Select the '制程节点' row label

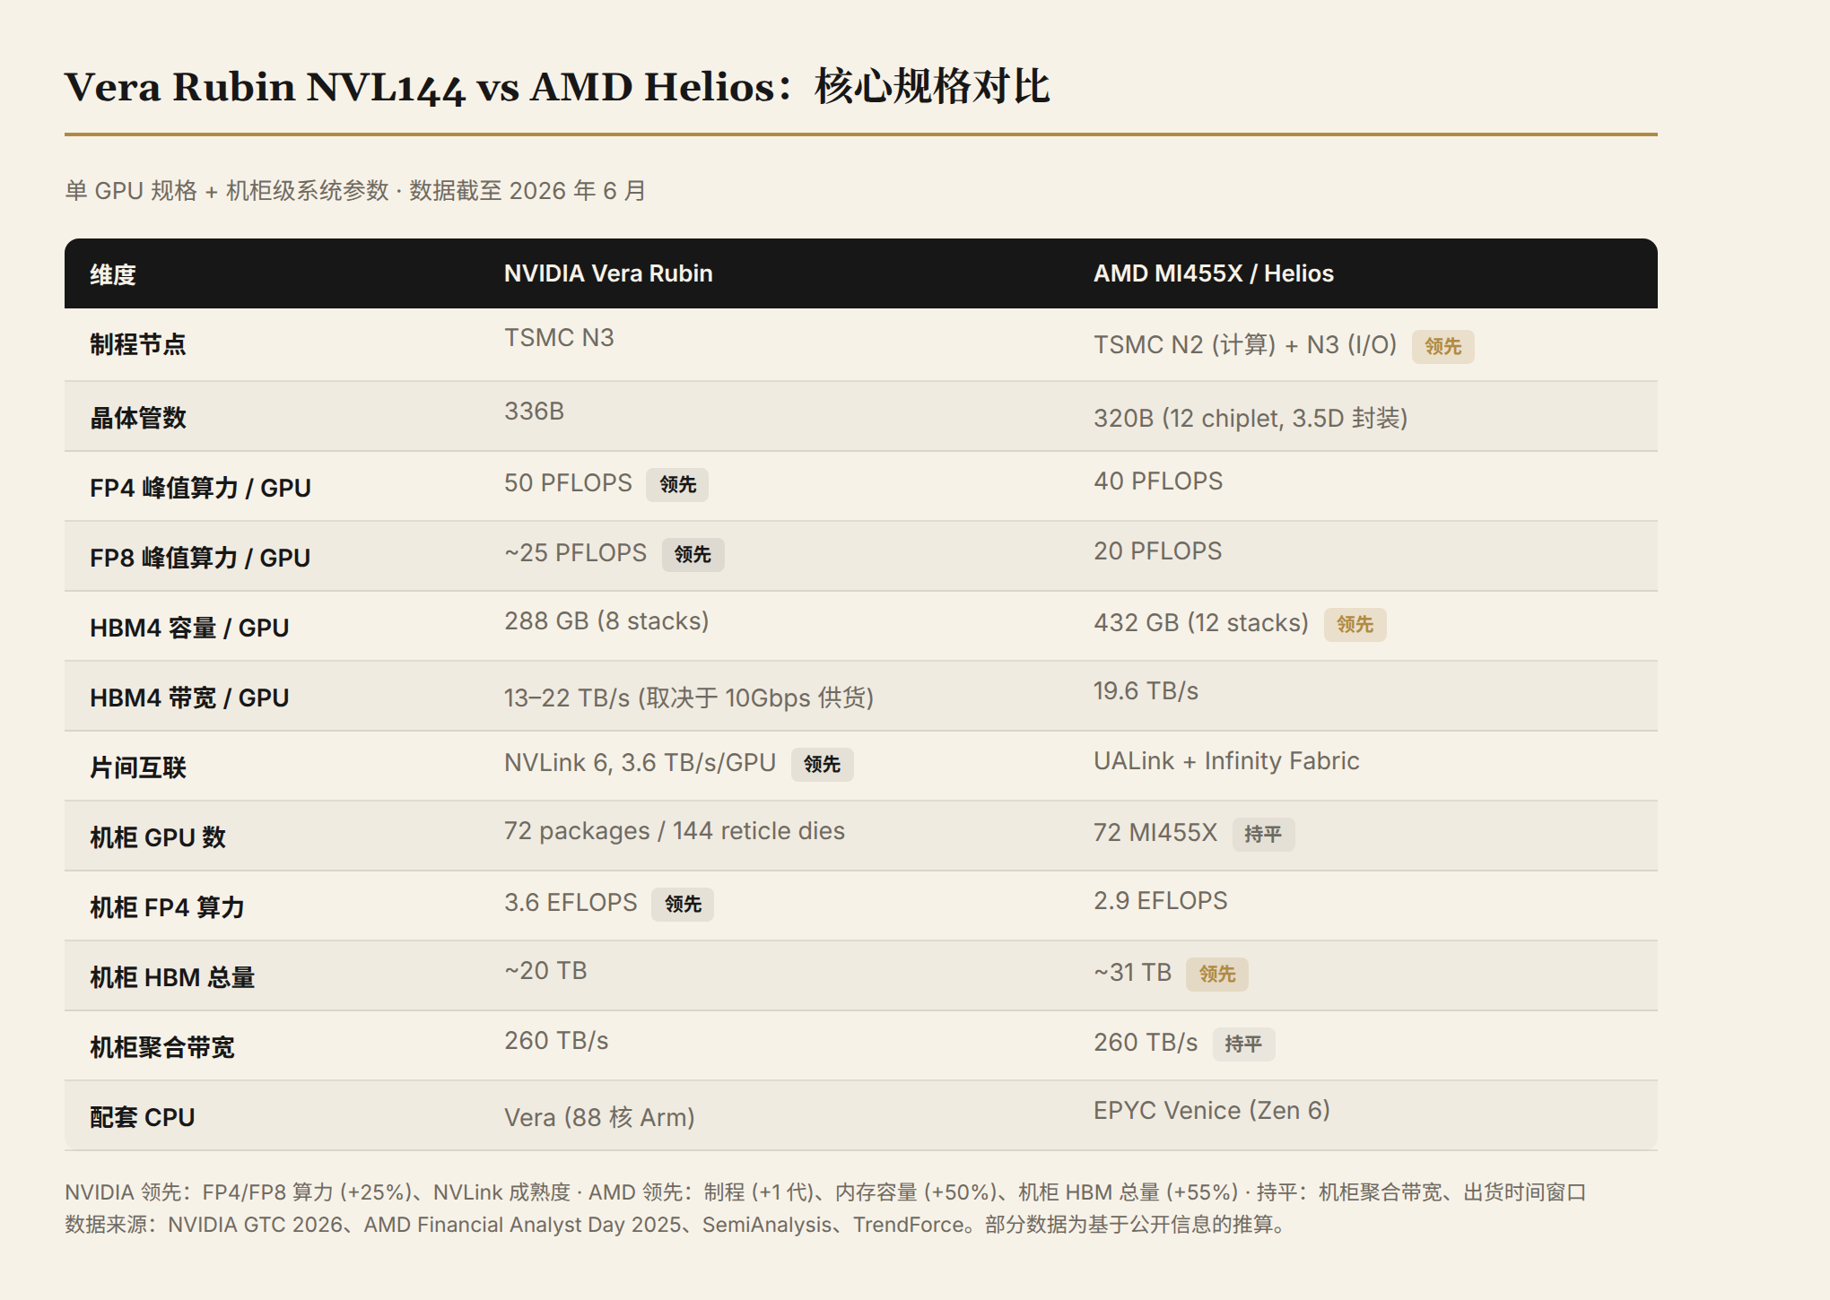[138, 344]
